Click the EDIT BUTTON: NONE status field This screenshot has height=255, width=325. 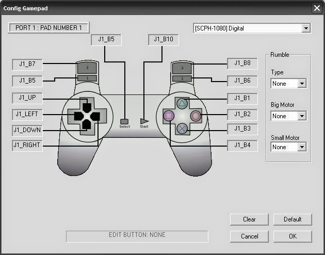[x=137, y=236]
